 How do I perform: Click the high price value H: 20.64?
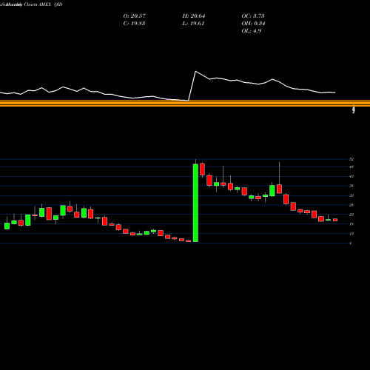[194, 16]
